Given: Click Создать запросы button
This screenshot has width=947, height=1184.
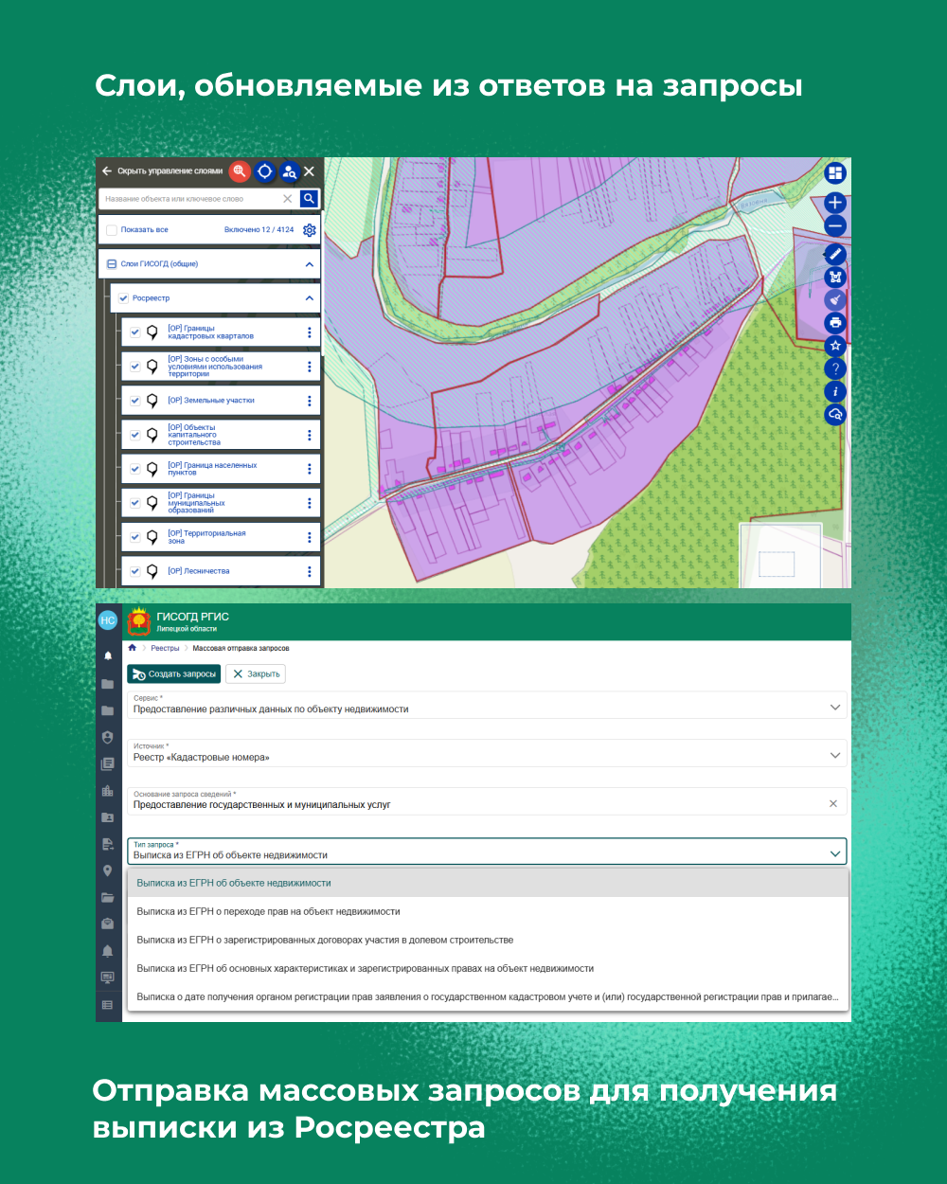Looking at the screenshot, I should (x=174, y=674).
